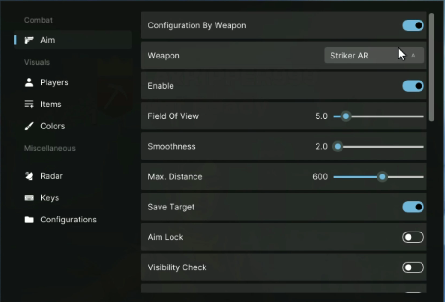The height and width of the screenshot is (302, 445).
Task: Click the folder icon for Configurations
Action: (x=29, y=220)
